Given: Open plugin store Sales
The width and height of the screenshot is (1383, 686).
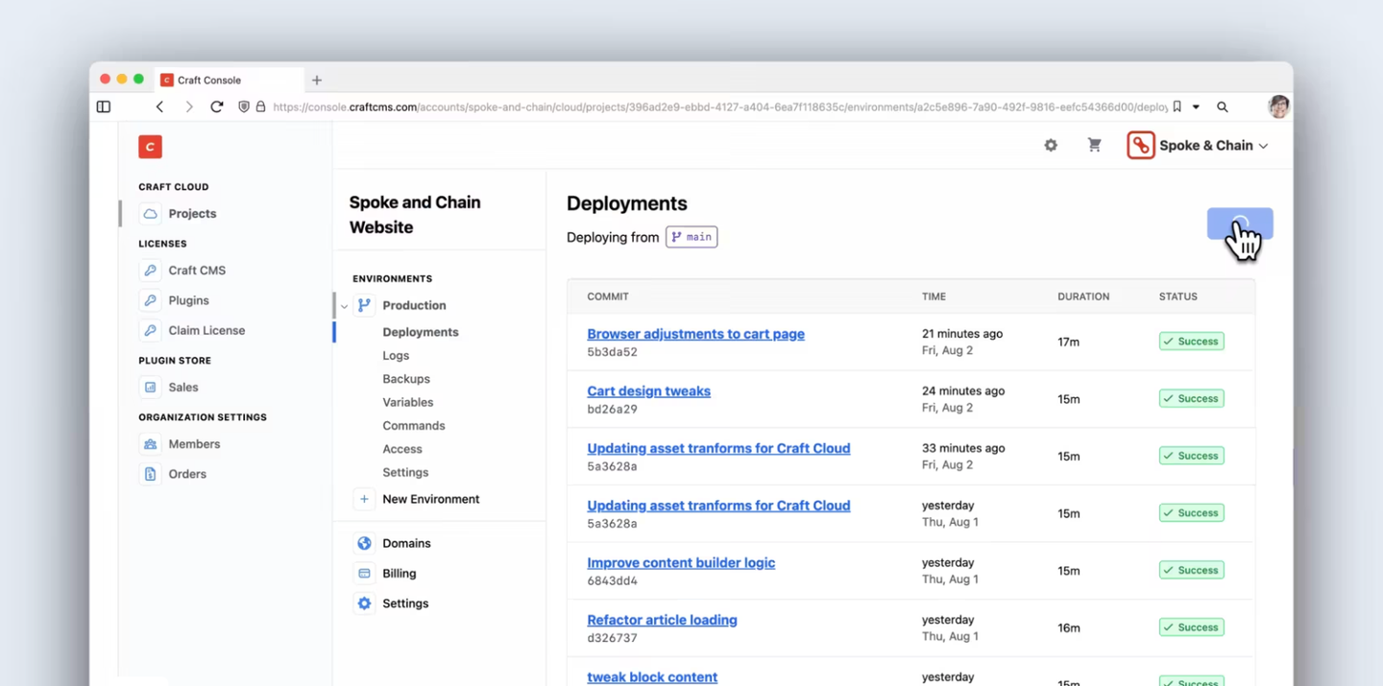Looking at the screenshot, I should 183,388.
